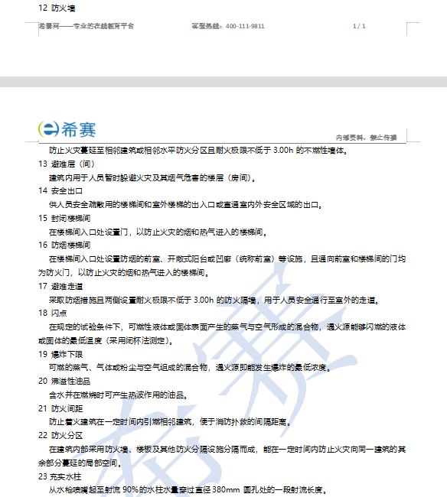Click the line starting '防止火灾蔓延至相邻建筑'

pyautogui.click(x=198, y=150)
